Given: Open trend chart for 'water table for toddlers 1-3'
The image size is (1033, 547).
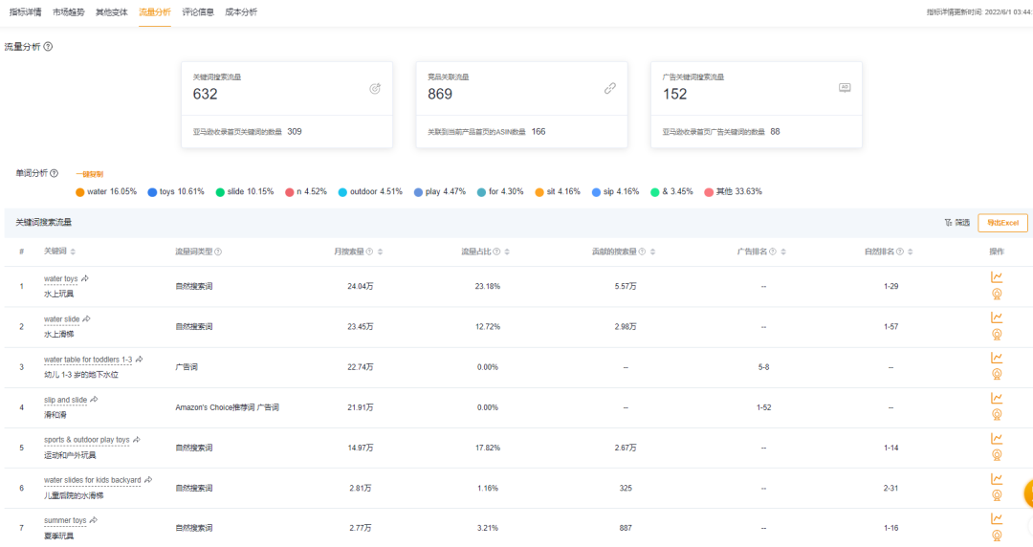Looking at the screenshot, I should pyautogui.click(x=997, y=358).
